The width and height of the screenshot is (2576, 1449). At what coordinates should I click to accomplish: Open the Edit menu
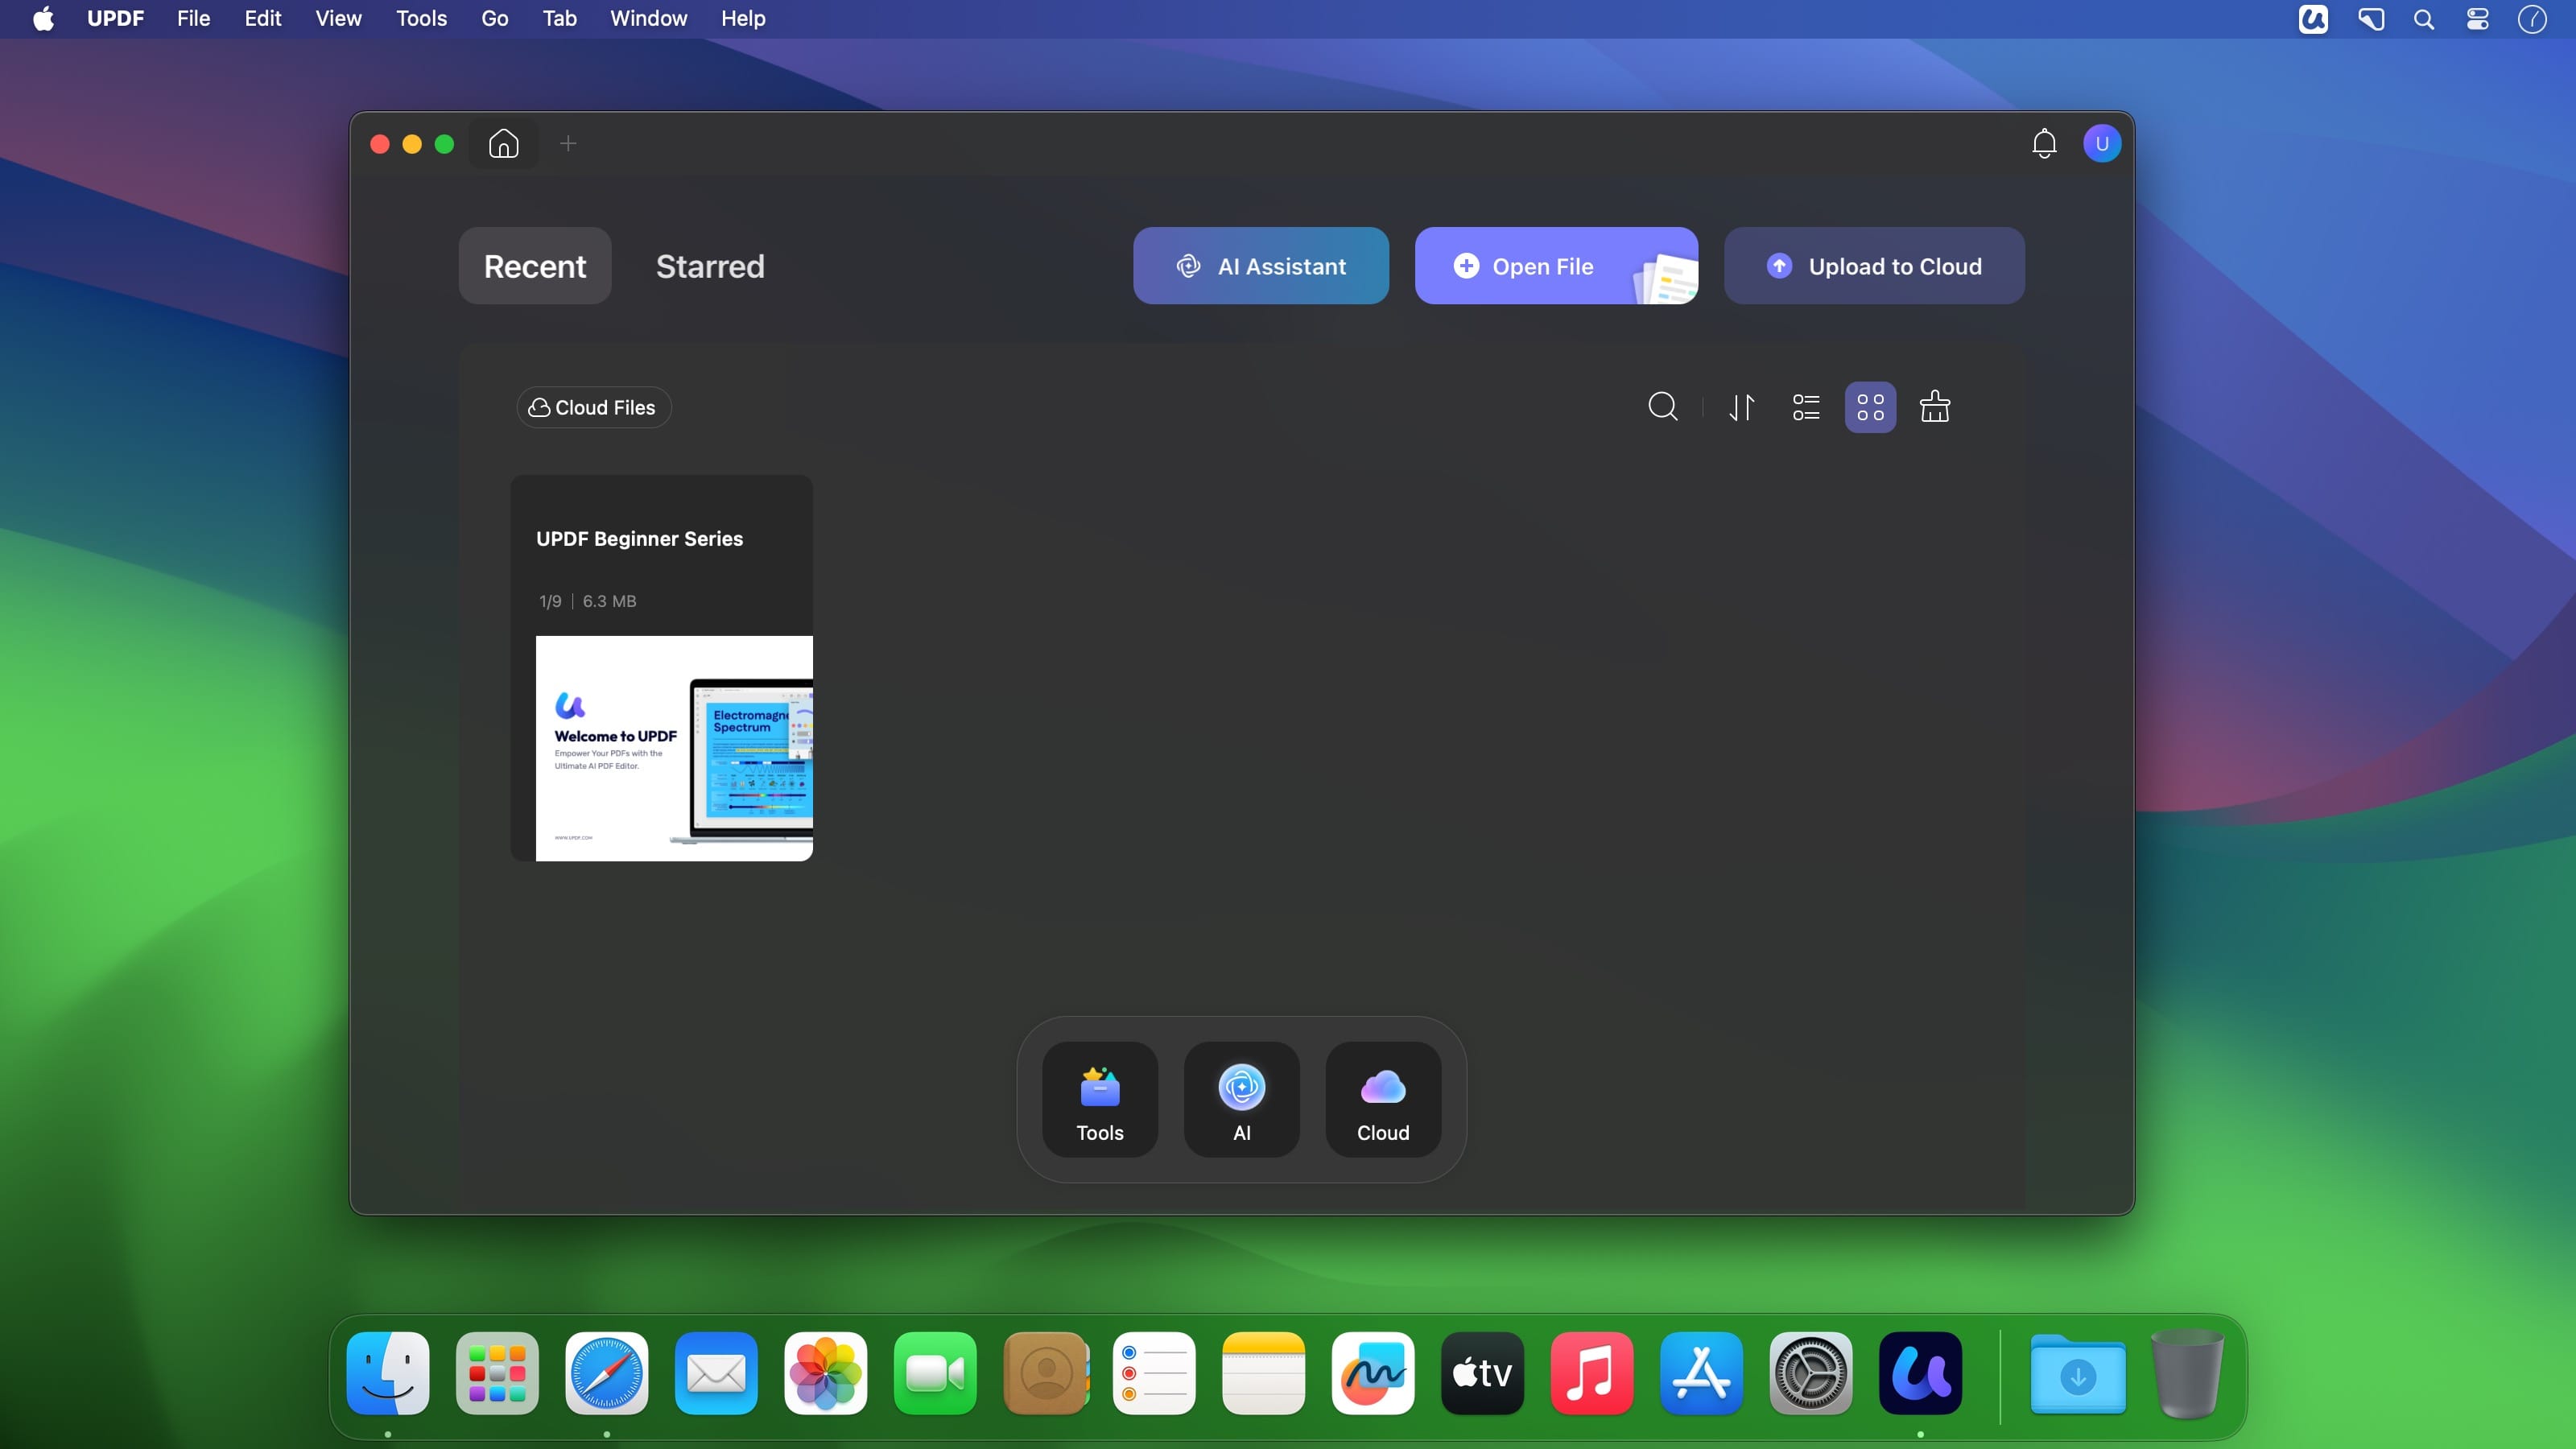coord(263,19)
